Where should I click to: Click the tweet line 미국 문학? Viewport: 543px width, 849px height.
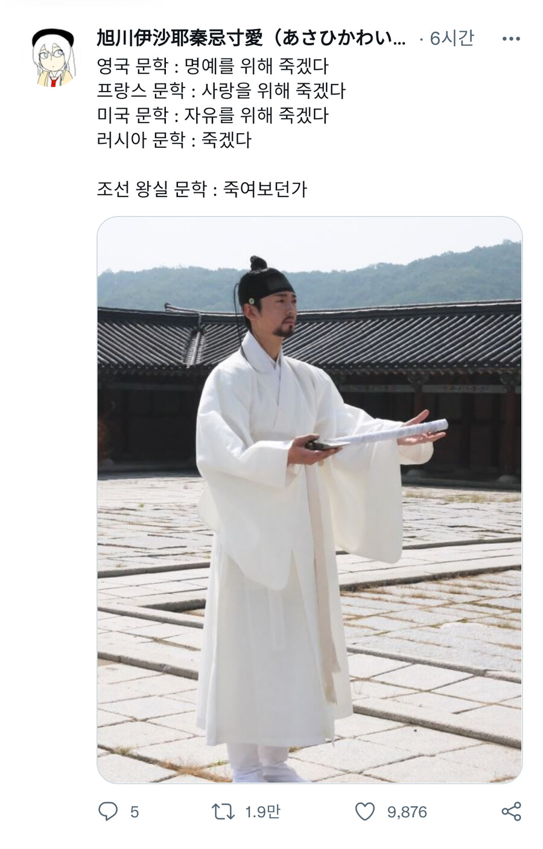[212, 115]
